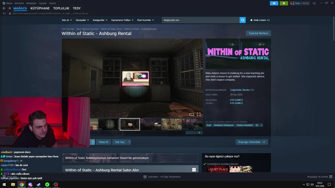Image resolution: width=335 pixels, height=188 pixels.
Task: Open the Oyunlar menu
Action: 43,3
